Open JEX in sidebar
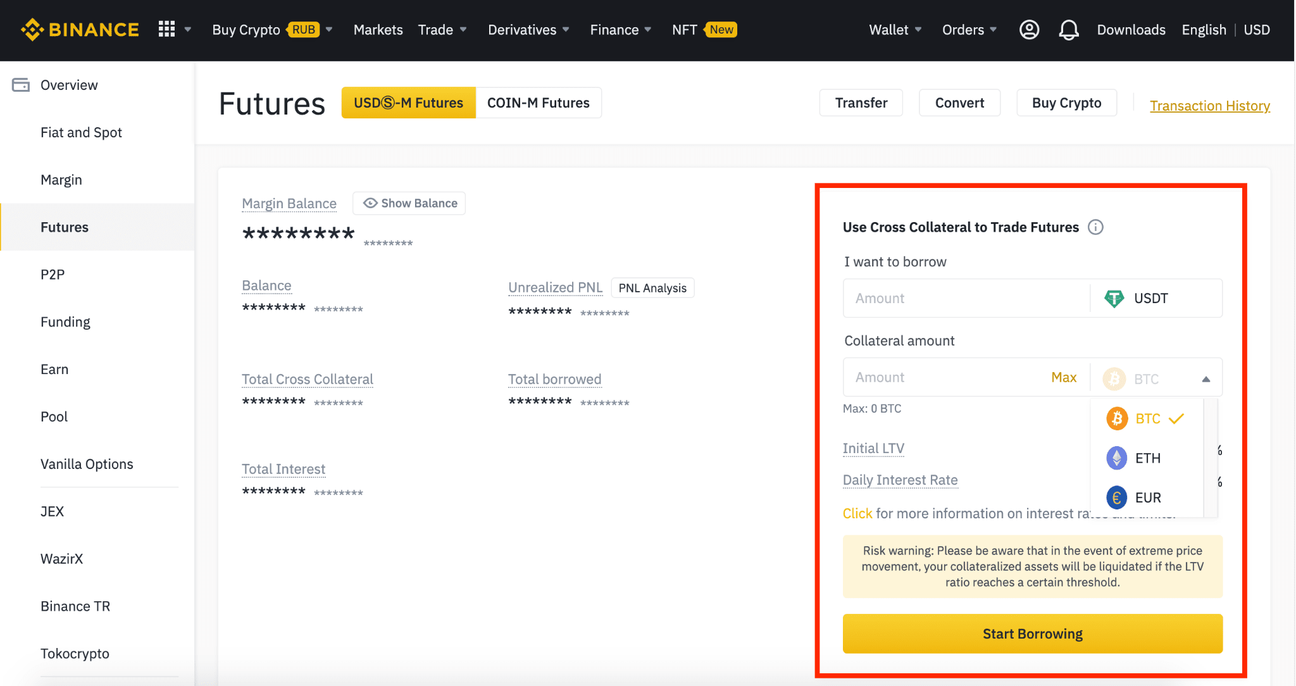 [x=52, y=511]
